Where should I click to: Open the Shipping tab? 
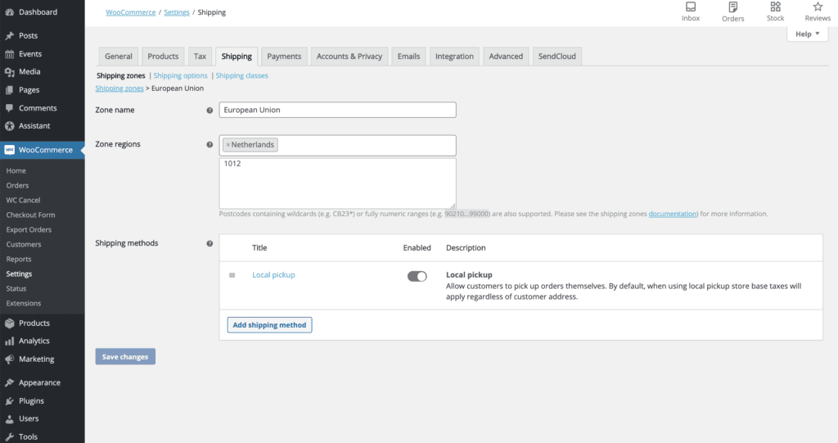tap(237, 57)
